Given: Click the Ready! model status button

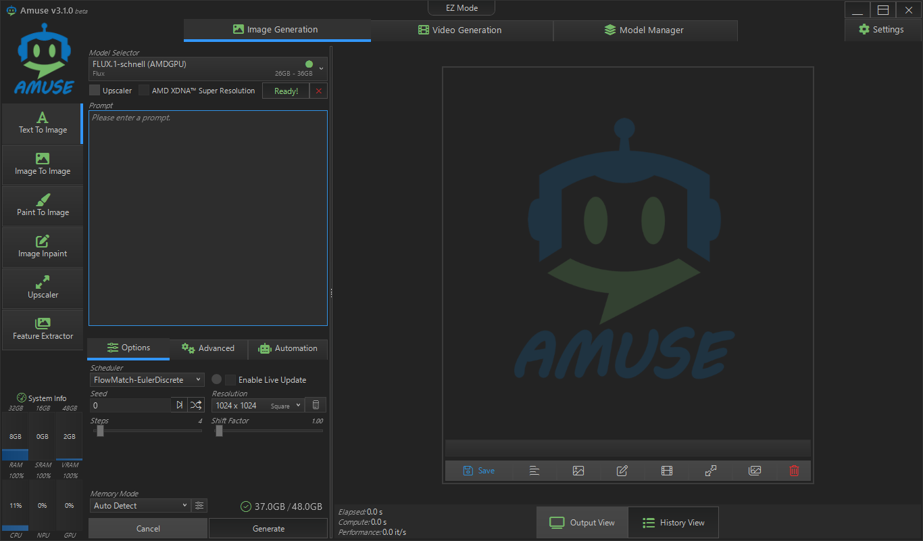Looking at the screenshot, I should coord(286,91).
